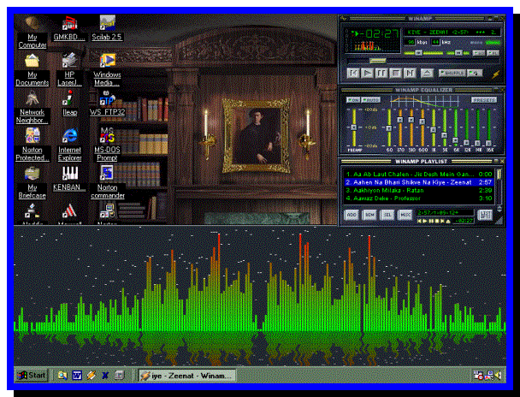
Task: Click the playlist vertical scrollbar handle
Action: click(x=499, y=175)
